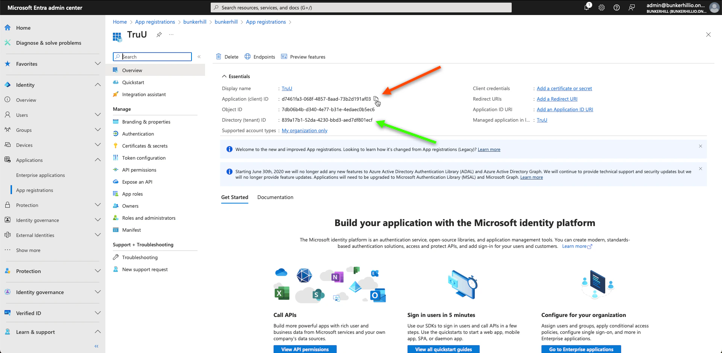The width and height of the screenshot is (722, 353).
Task: Click Add a Redirect URI link
Action: click(x=557, y=99)
